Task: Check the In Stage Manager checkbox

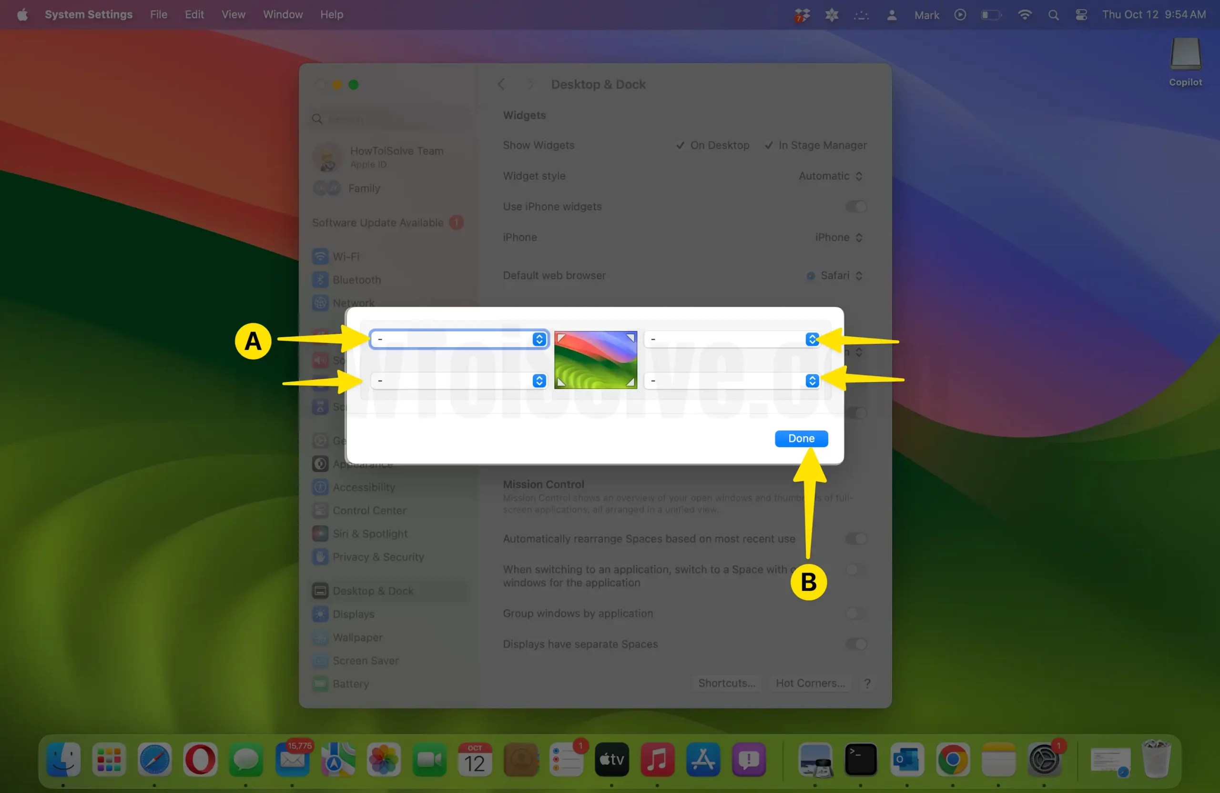Action: coord(768,145)
